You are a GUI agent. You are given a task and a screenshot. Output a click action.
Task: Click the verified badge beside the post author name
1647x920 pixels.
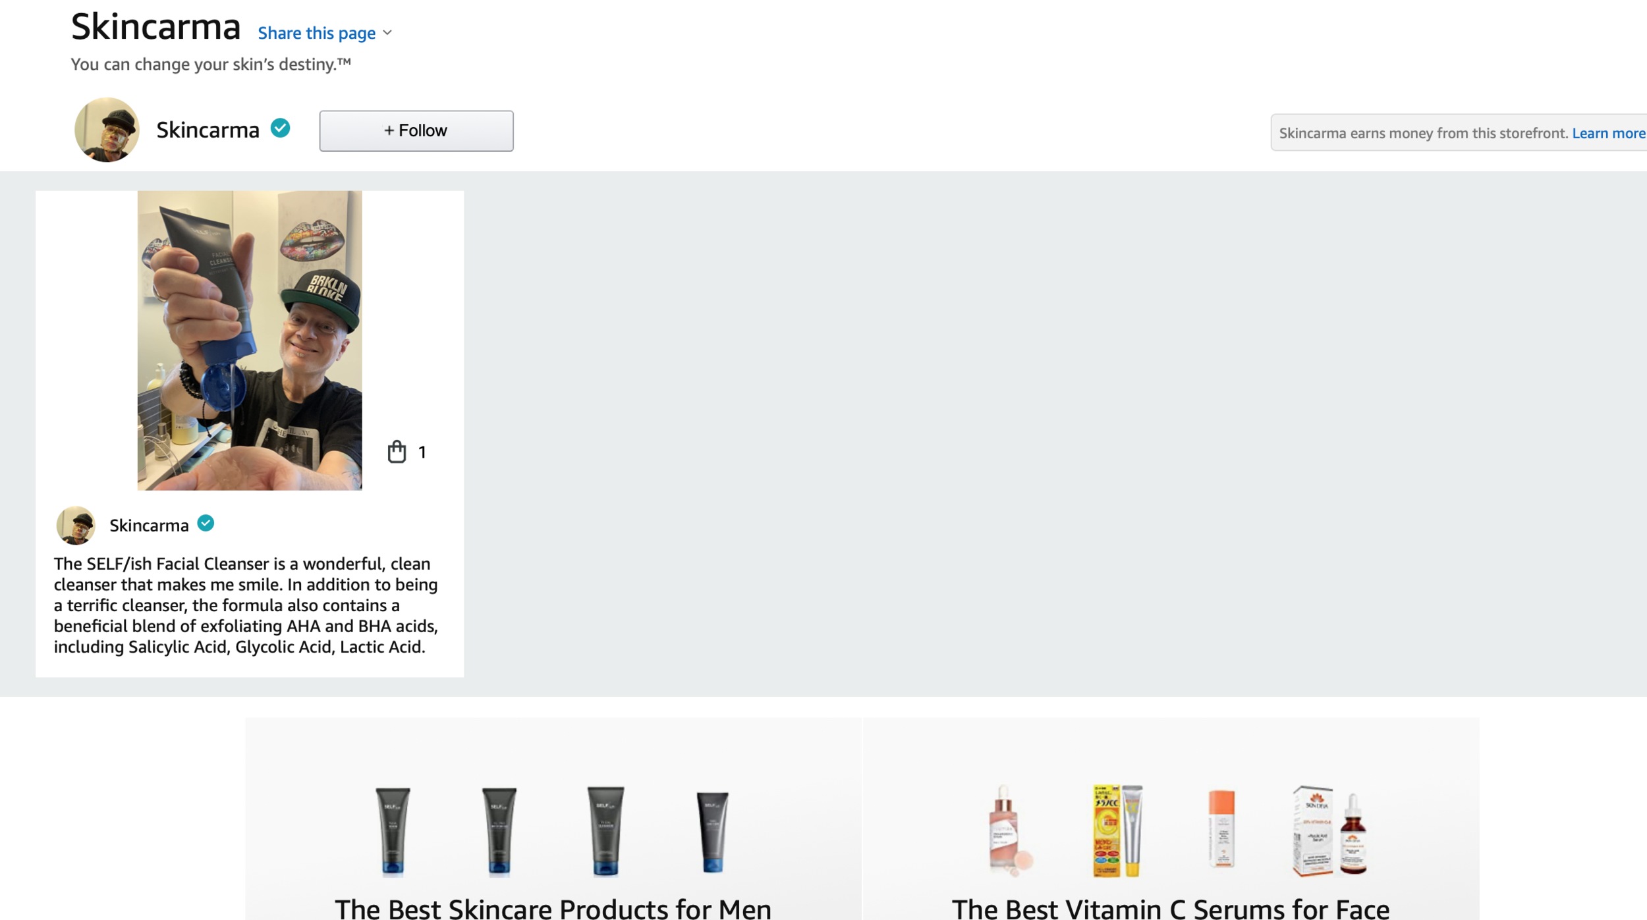(x=206, y=524)
